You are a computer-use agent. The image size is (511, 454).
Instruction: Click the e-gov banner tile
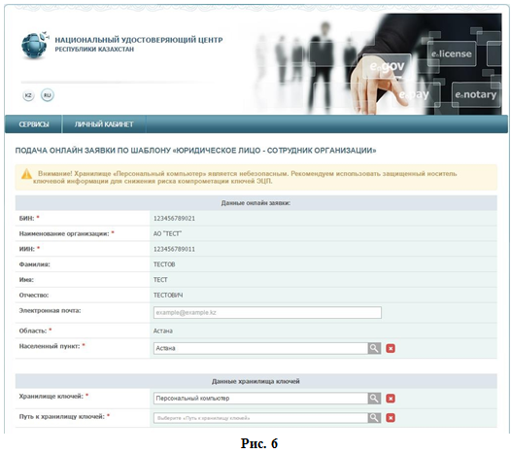coord(387,66)
